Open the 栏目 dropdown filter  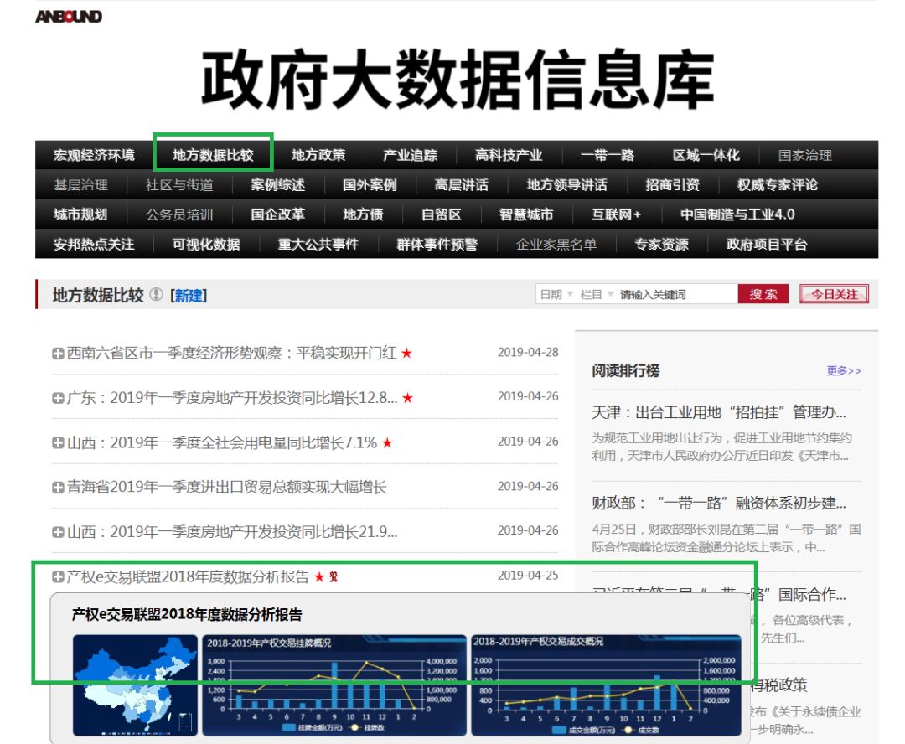pyautogui.click(x=597, y=294)
